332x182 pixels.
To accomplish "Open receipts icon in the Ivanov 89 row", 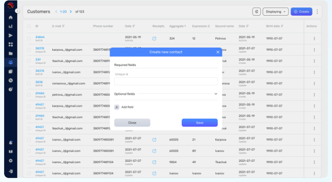I will 154,151.
